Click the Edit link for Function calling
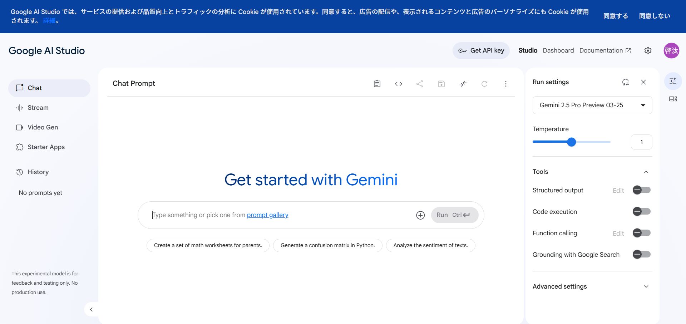This screenshot has height=324, width=686. click(618, 234)
